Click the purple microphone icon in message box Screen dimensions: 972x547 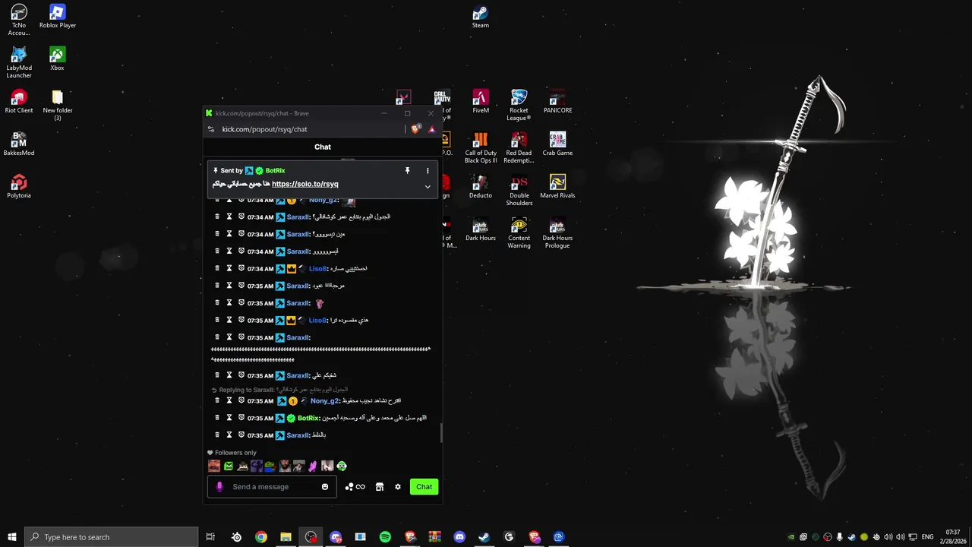(x=219, y=487)
